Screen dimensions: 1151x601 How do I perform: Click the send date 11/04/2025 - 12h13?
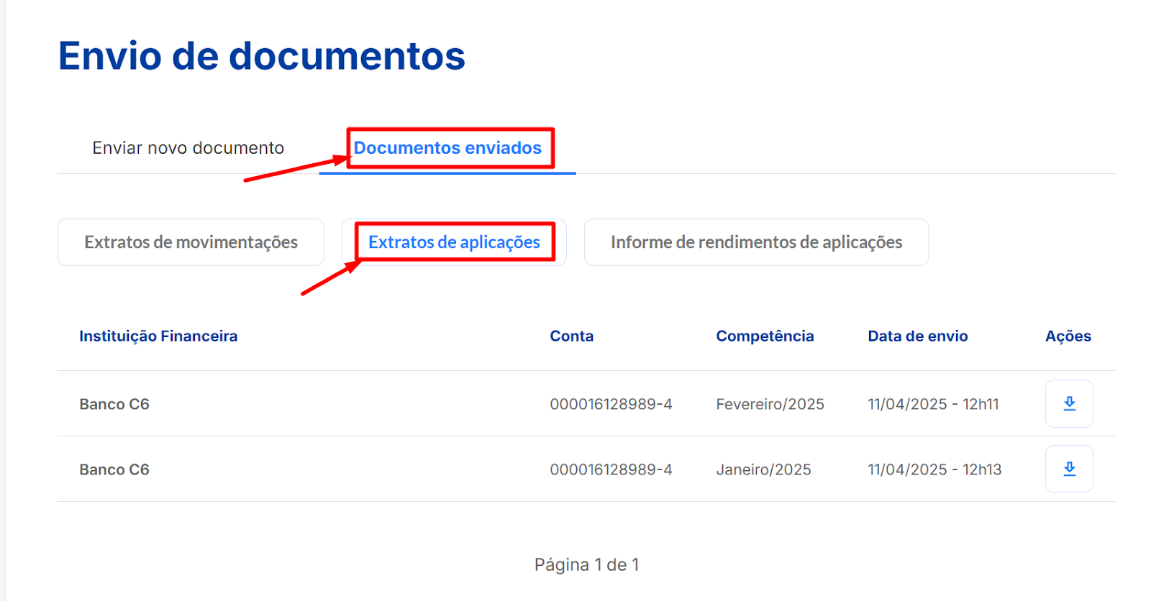[934, 469]
